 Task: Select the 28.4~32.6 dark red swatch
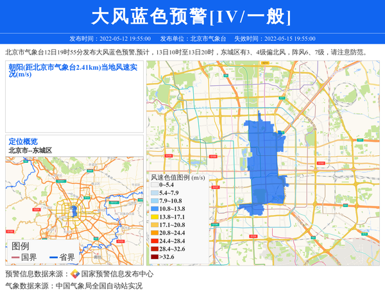coord(155,249)
